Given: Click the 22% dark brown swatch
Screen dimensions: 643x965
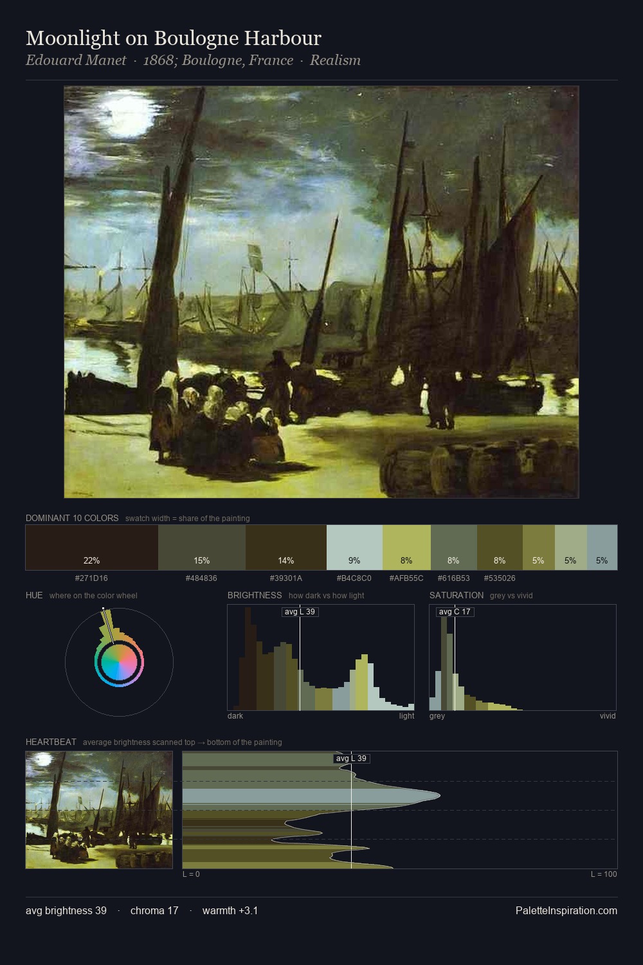Looking at the screenshot, I should coord(92,547).
